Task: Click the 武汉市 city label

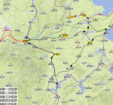Action: coord(67,77)
